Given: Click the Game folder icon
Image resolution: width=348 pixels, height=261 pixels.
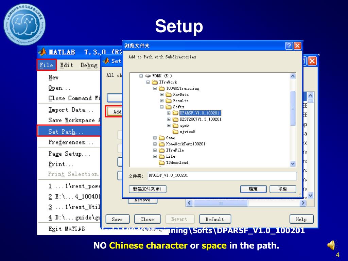Looking at the screenshot, I should click(161, 138).
